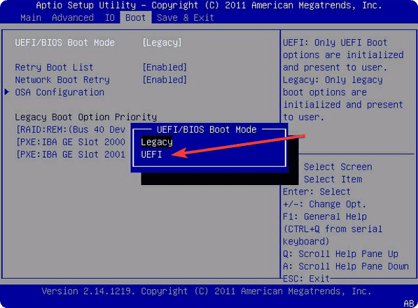The image size is (418, 308).
Task: Click the +/-: Change Opt. help line
Action: [324, 204]
